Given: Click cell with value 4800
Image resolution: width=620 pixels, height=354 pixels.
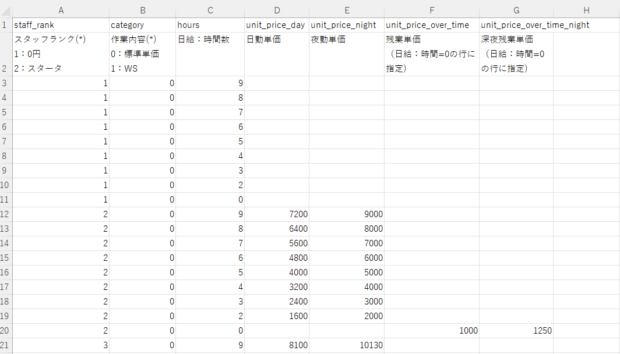Looking at the screenshot, I should (x=277, y=257).
